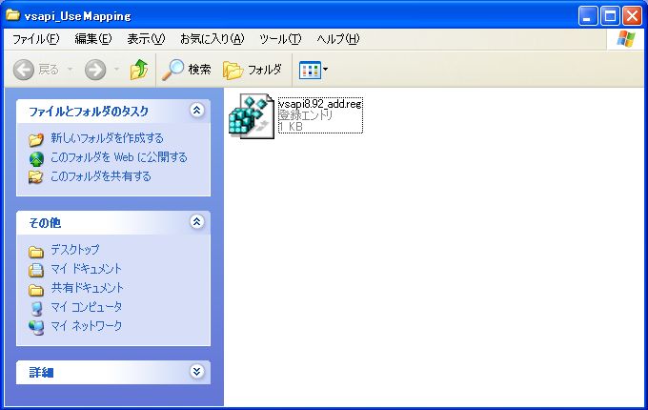Viewport: 648px width, 410px height.
Task: Click the My Network icon
Action: pos(36,328)
